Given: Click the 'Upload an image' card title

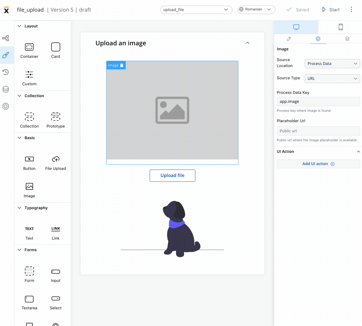Looking at the screenshot, I should click(x=121, y=43).
